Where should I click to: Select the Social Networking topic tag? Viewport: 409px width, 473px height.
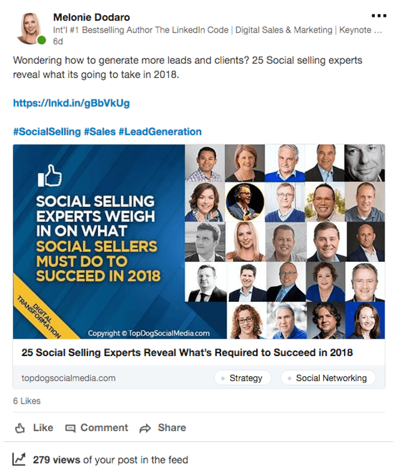[x=328, y=378]
